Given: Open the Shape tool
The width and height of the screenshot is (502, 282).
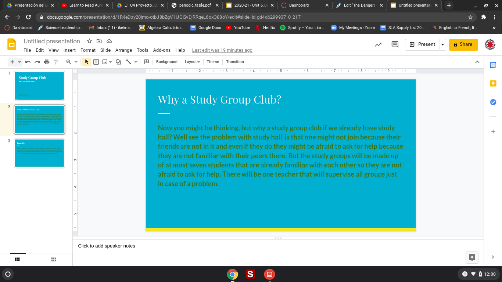Looking at the screenshot, I should pyautogui.click(x=118, y=62).
